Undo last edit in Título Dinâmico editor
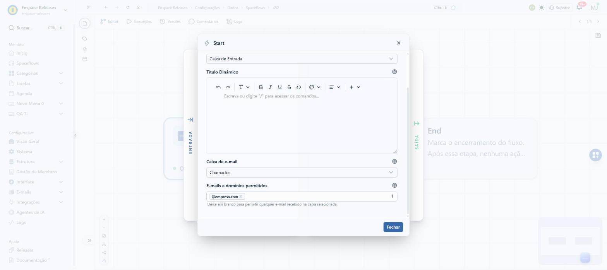The image size is (607, 270). click(218, 87)
